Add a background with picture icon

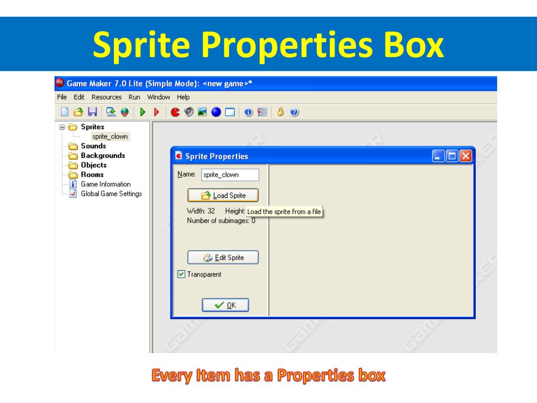pos(202,112)
